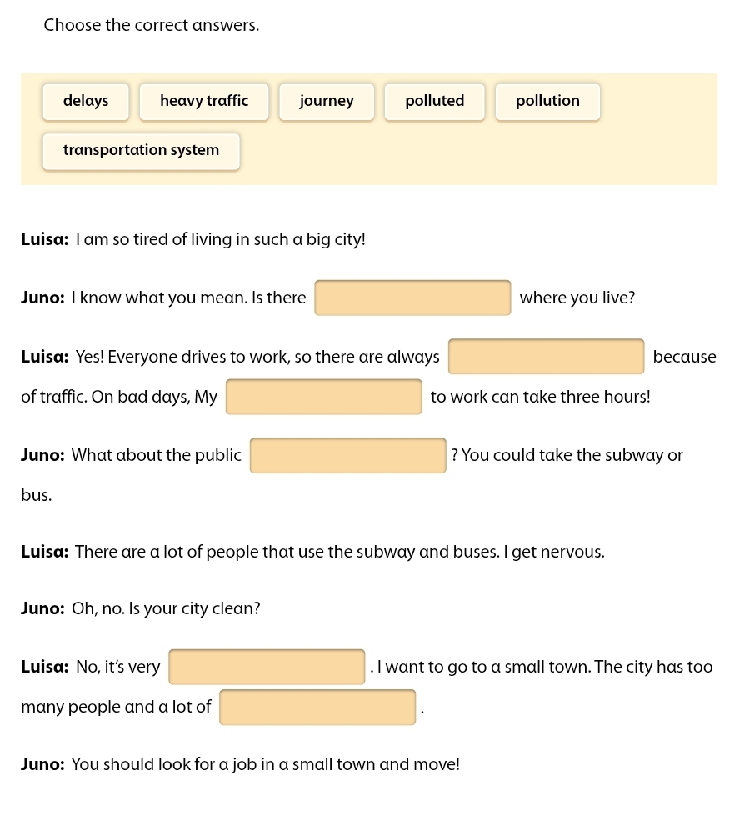
Task: Click the text 'to work can take three hours!'
Action: click(x=540, y=397)
